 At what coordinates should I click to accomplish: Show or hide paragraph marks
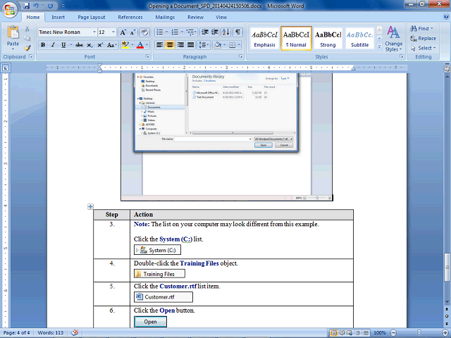237,32
